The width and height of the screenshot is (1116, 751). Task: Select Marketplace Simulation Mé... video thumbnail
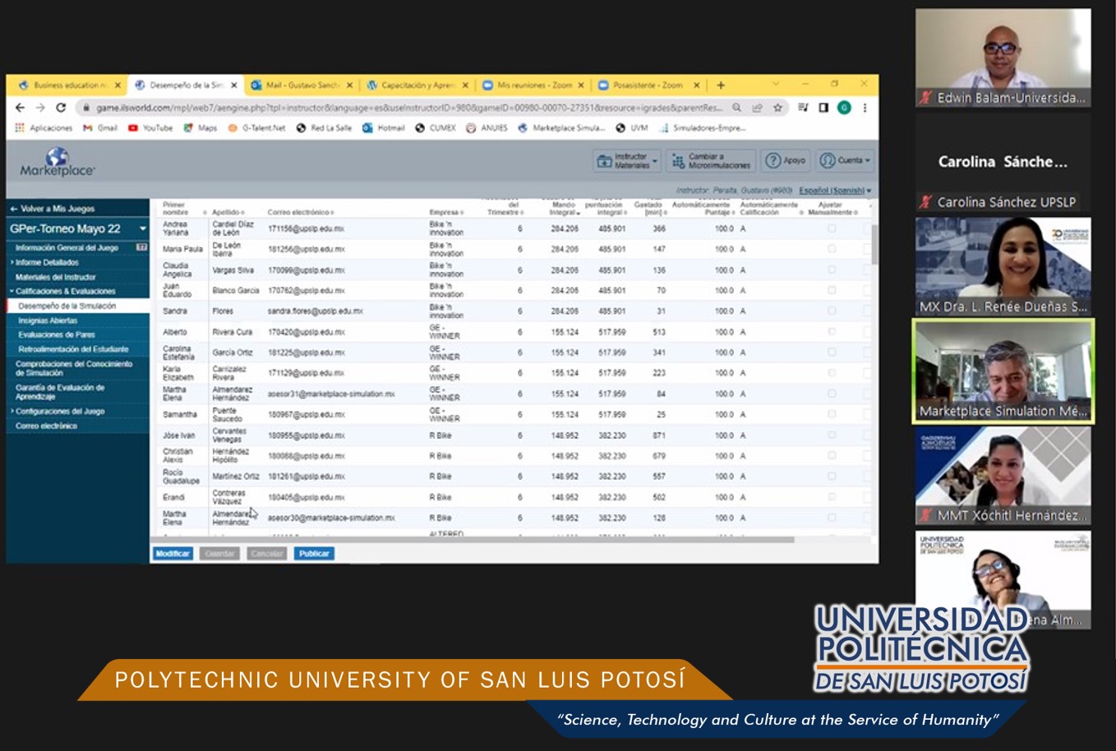point(1003,371)
